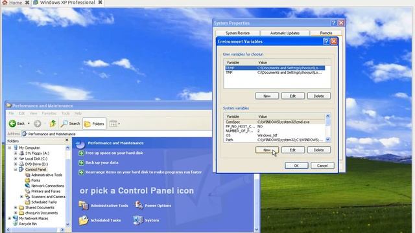The width and height of the screenshot is (415, 233).
Task: Select the TMP user variable row
Action: [275, 72]
